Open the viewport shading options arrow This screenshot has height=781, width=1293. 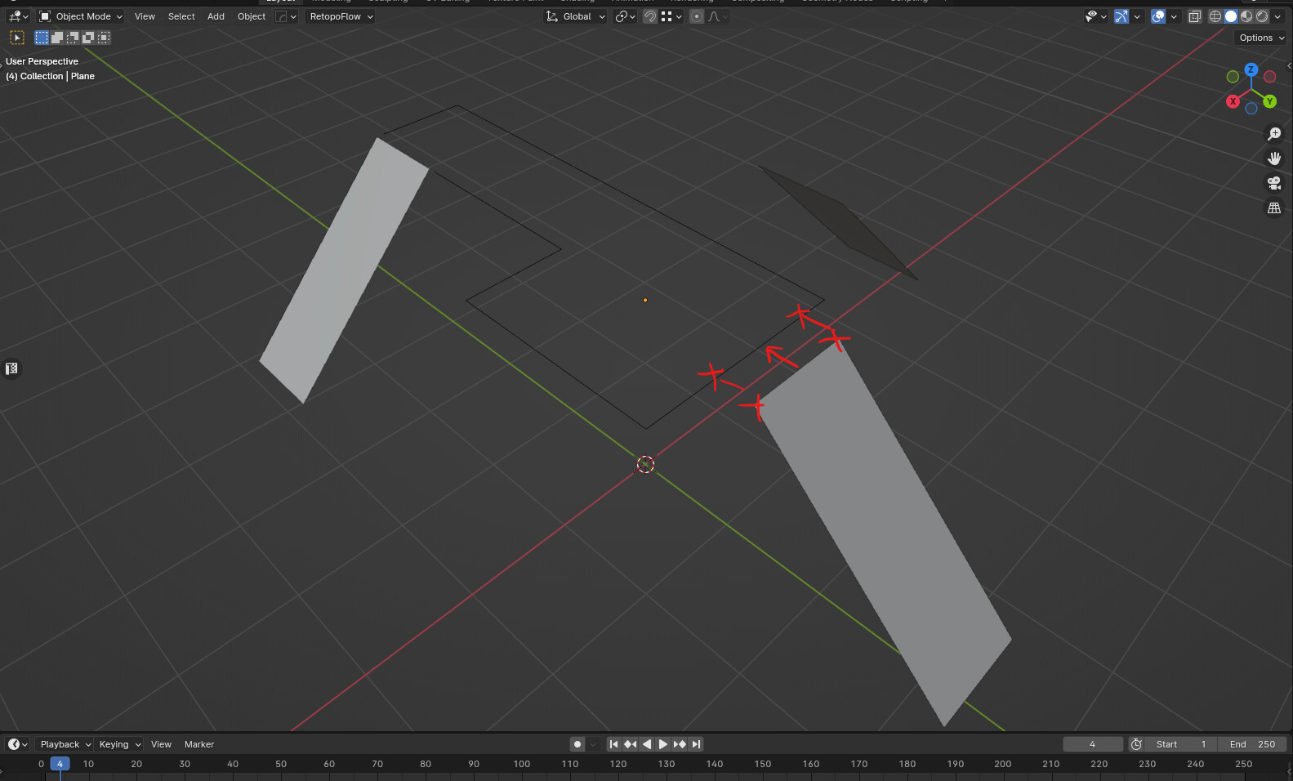coord(1278,16)
